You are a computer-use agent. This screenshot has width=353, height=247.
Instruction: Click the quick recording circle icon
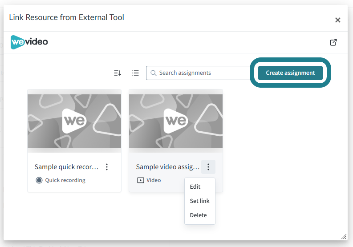[39, 180]
